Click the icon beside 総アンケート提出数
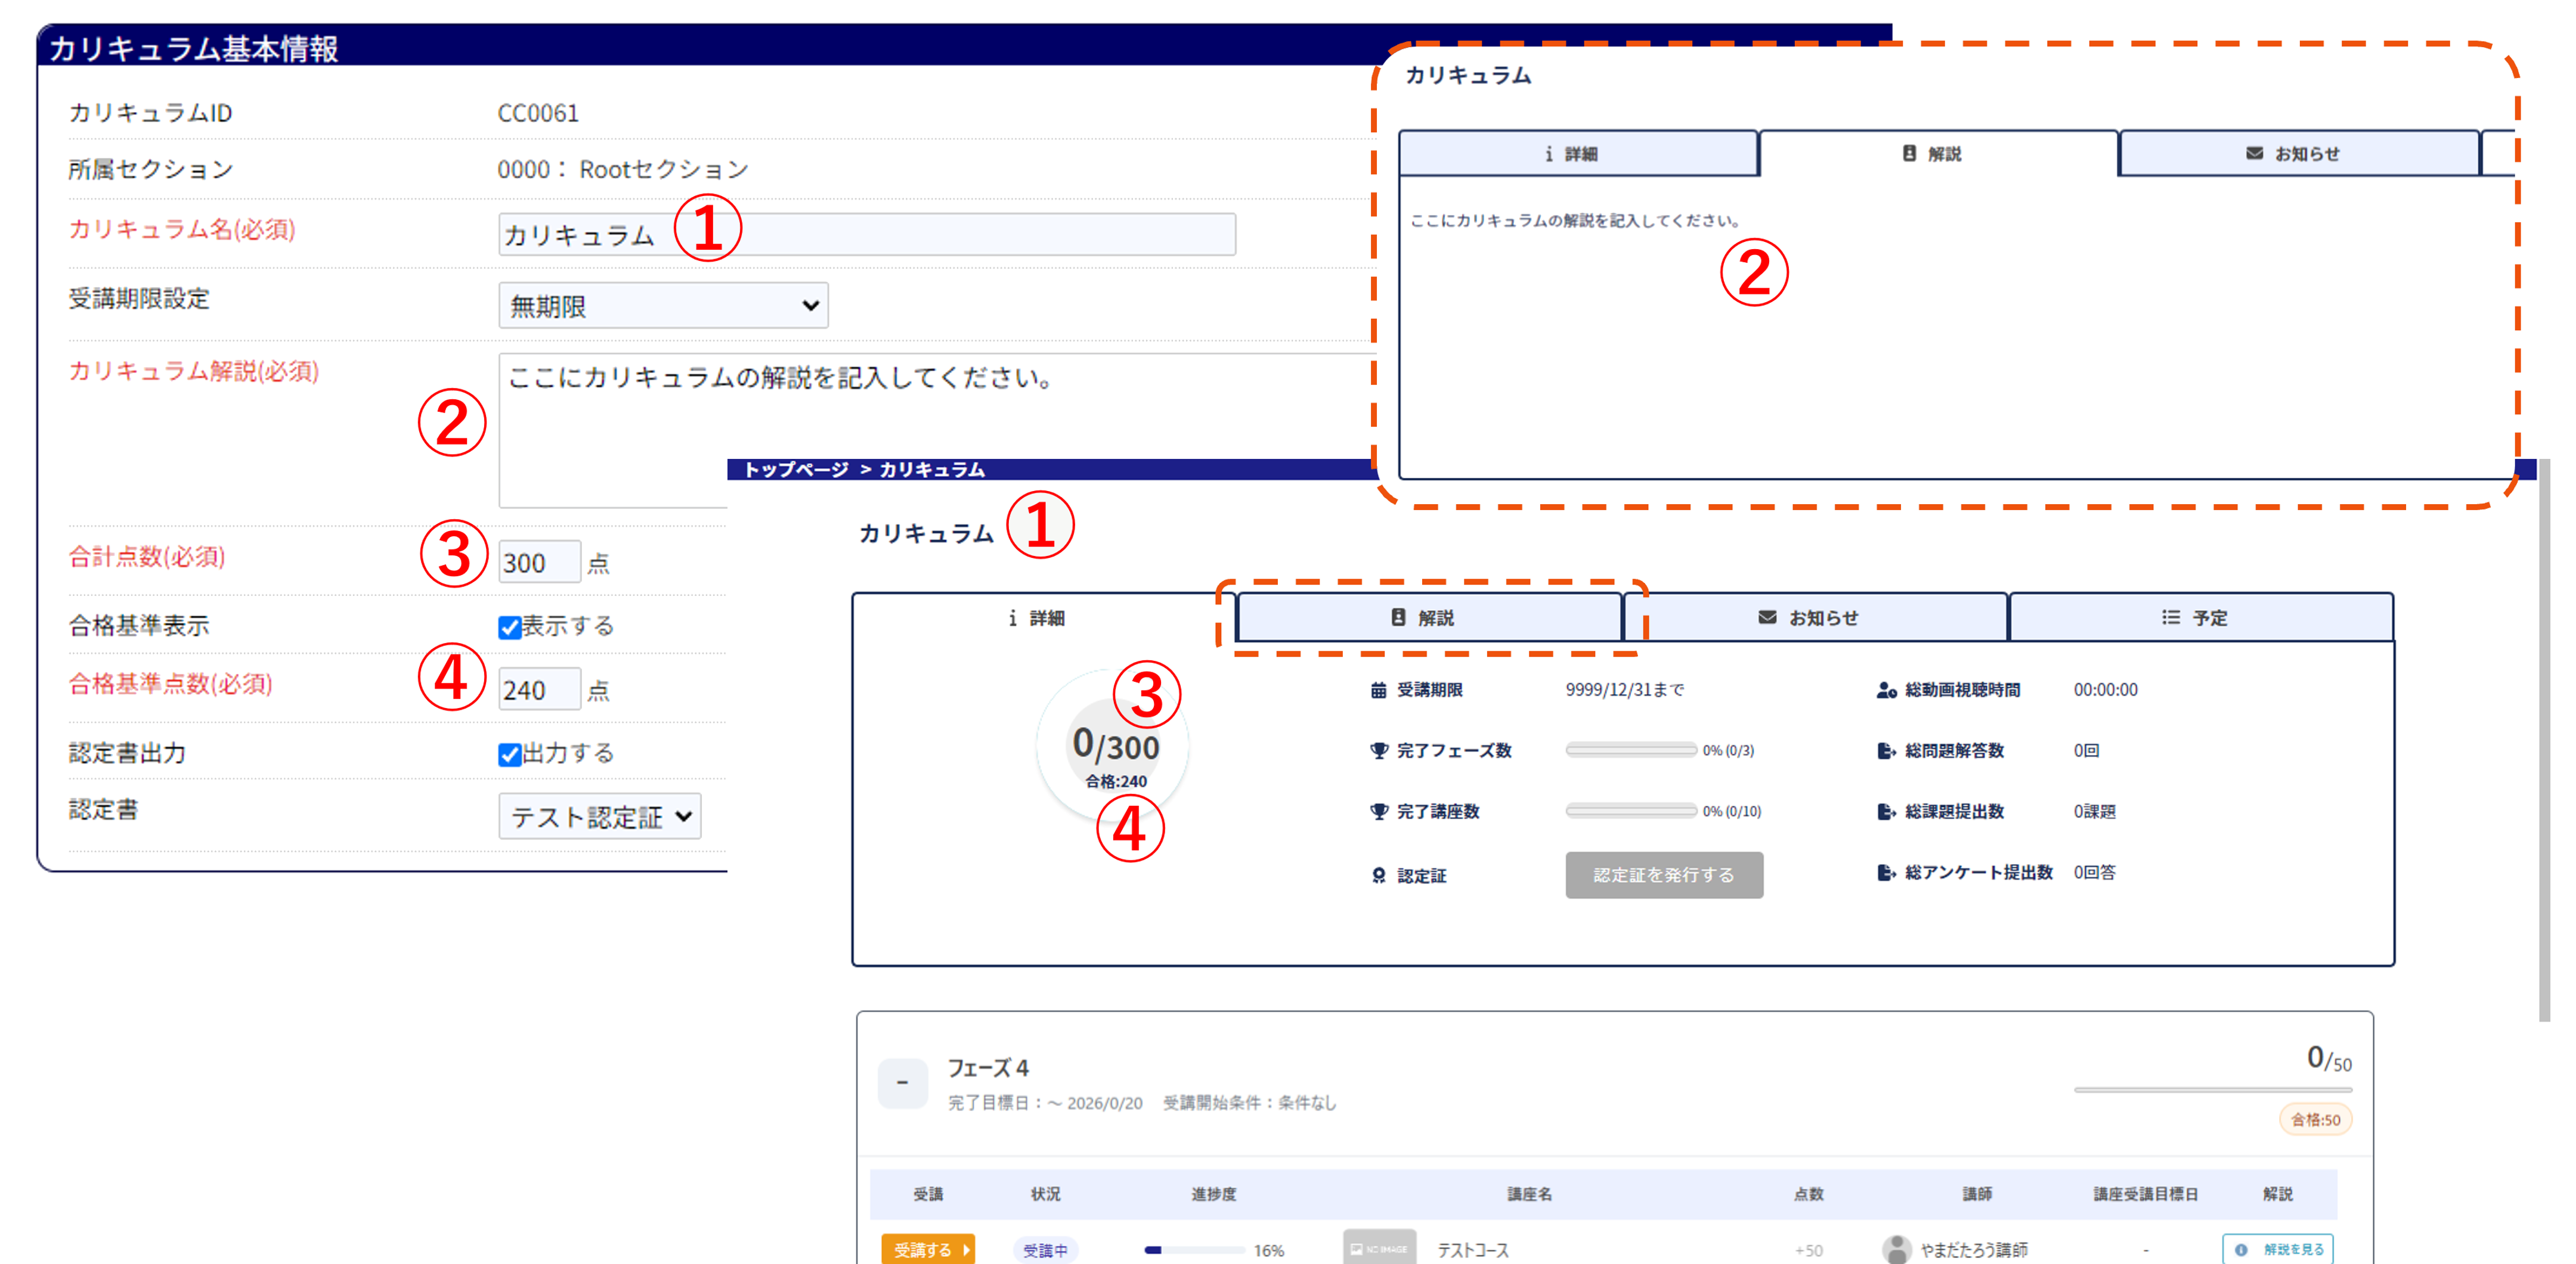Image resolution: width=2576 pixels, height=1264 pixels. [1886, 872]
